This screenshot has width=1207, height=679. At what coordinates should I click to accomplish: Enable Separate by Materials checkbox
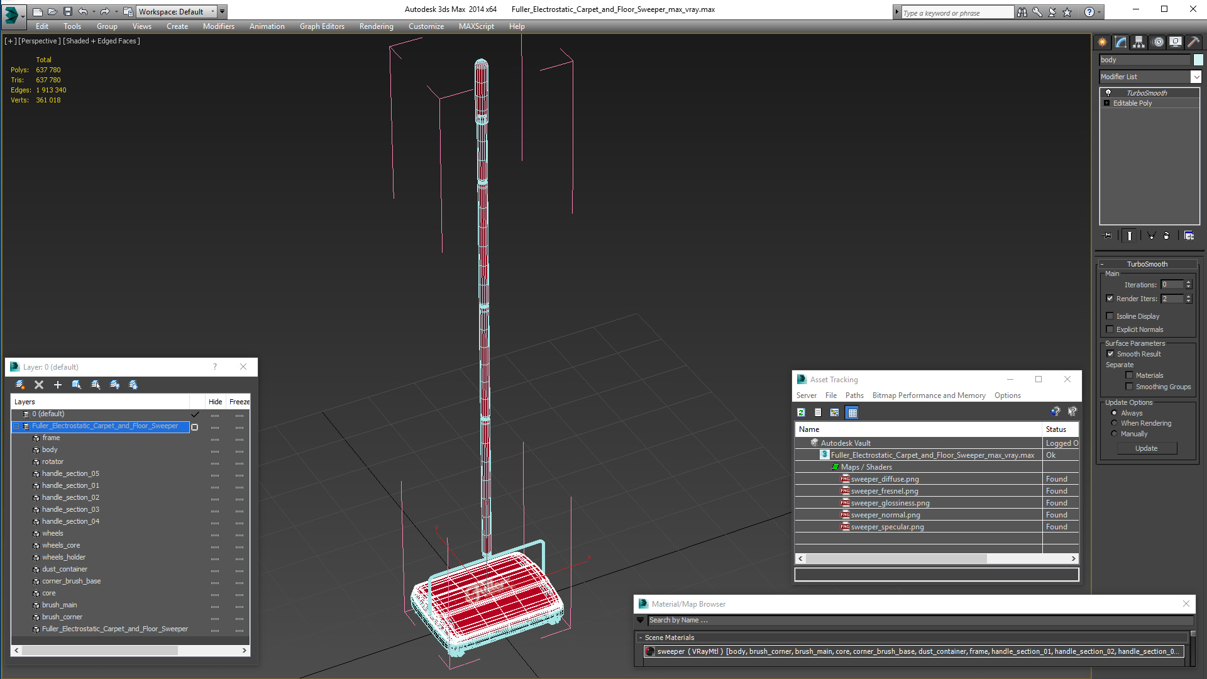coord(1129,375)
